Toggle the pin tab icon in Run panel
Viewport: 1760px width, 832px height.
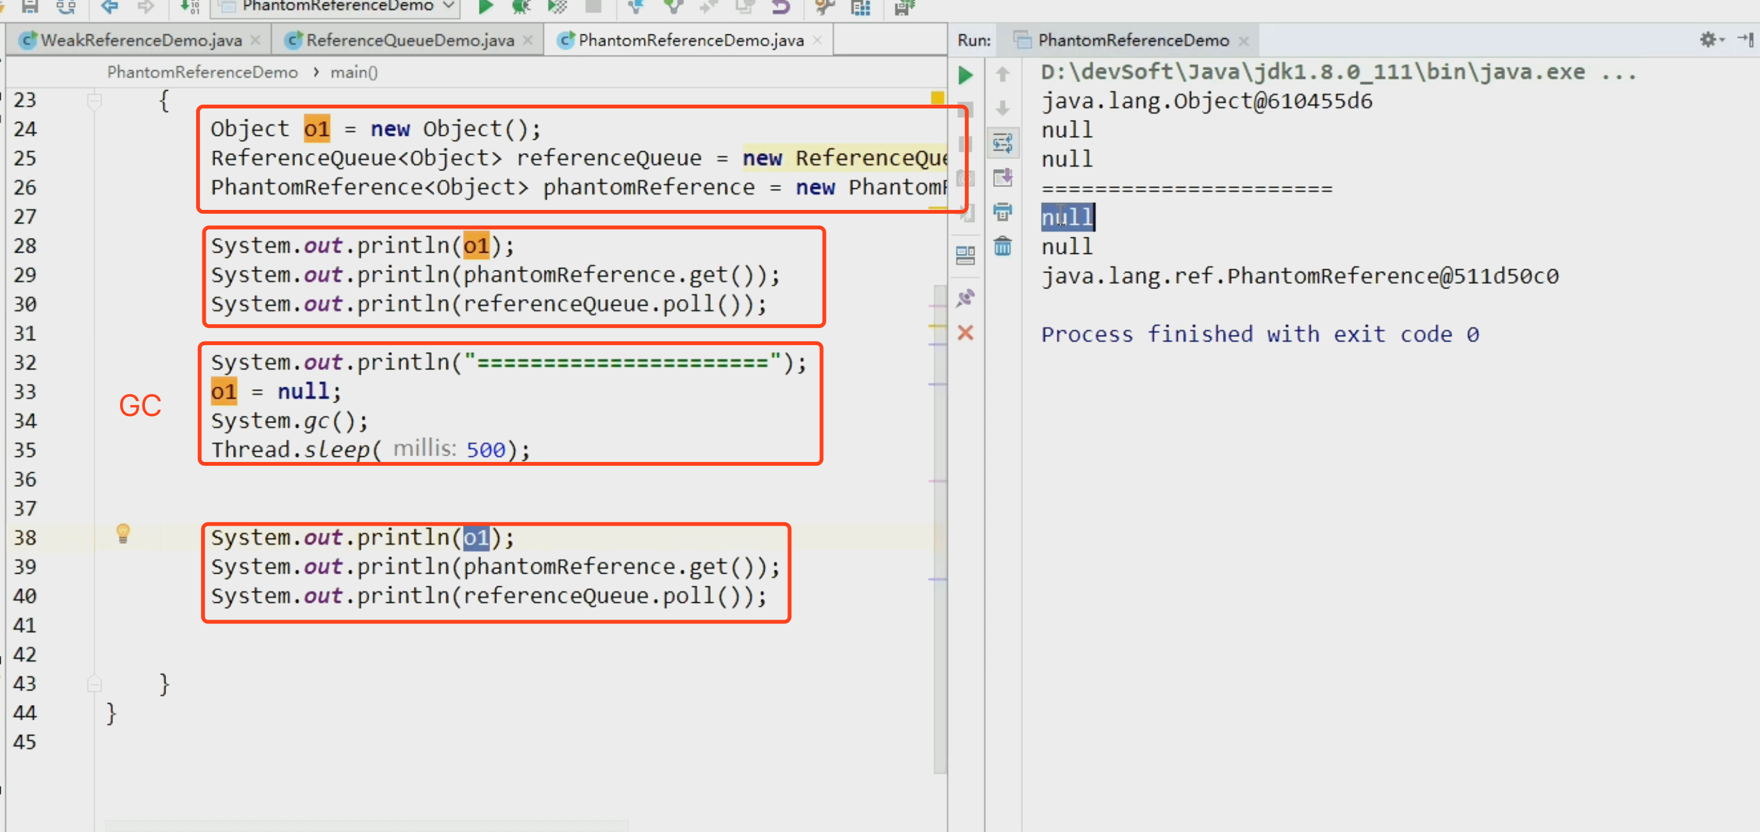pos(966,298)
